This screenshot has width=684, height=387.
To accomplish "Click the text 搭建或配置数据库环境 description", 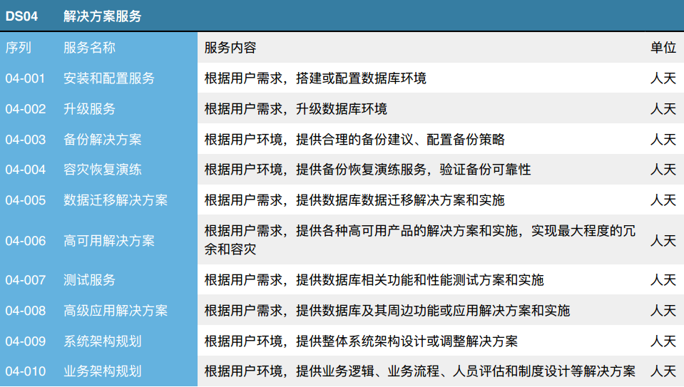I will 361,78.
